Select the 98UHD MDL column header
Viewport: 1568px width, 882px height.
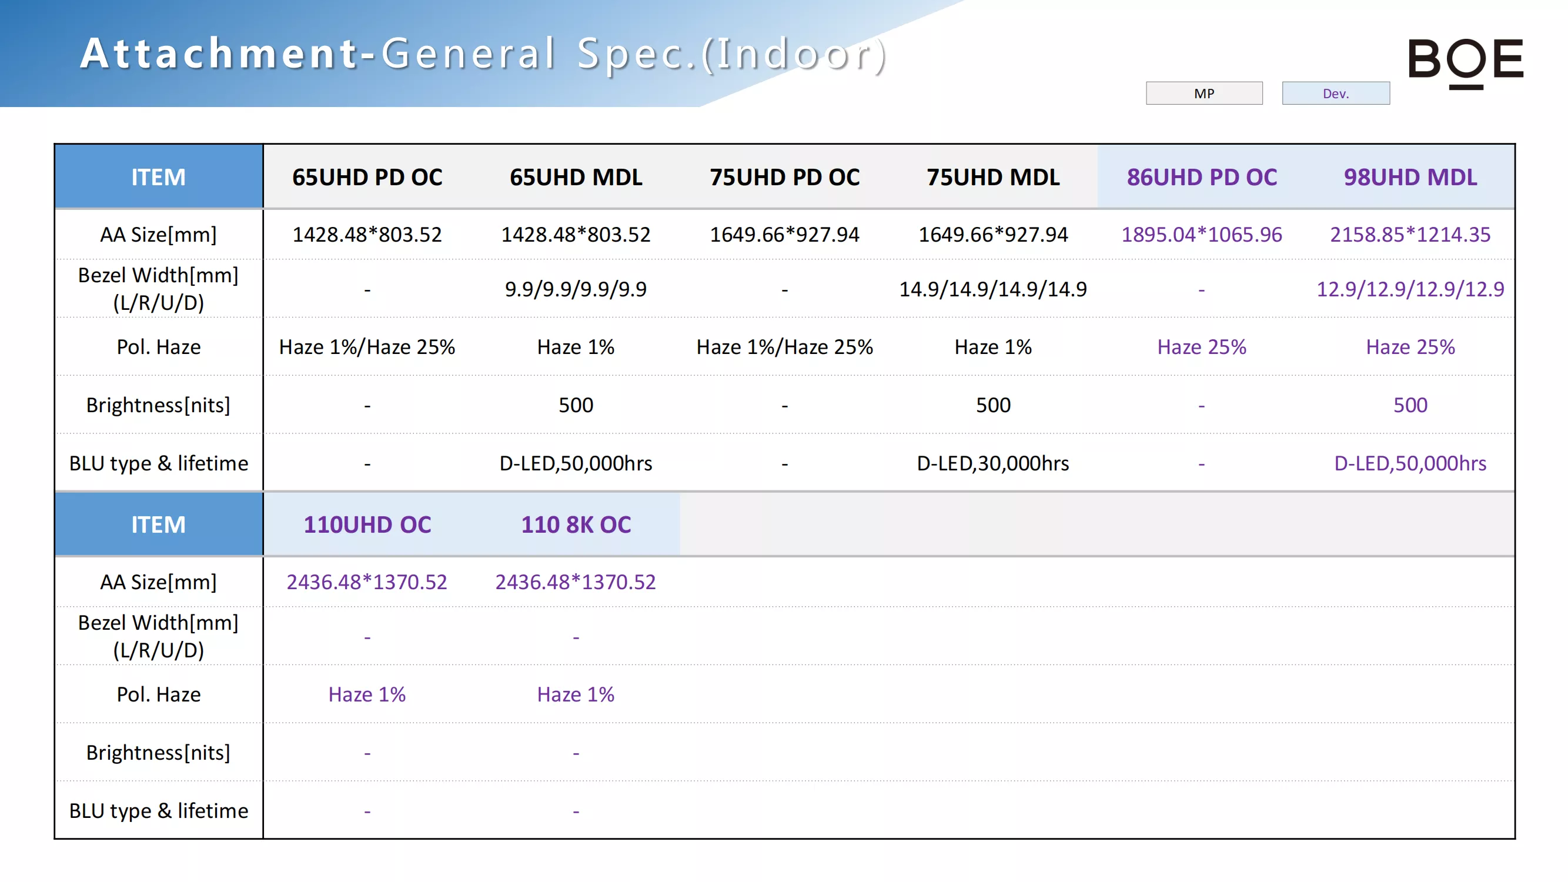pyautogui.click(x=1410, y=177)
